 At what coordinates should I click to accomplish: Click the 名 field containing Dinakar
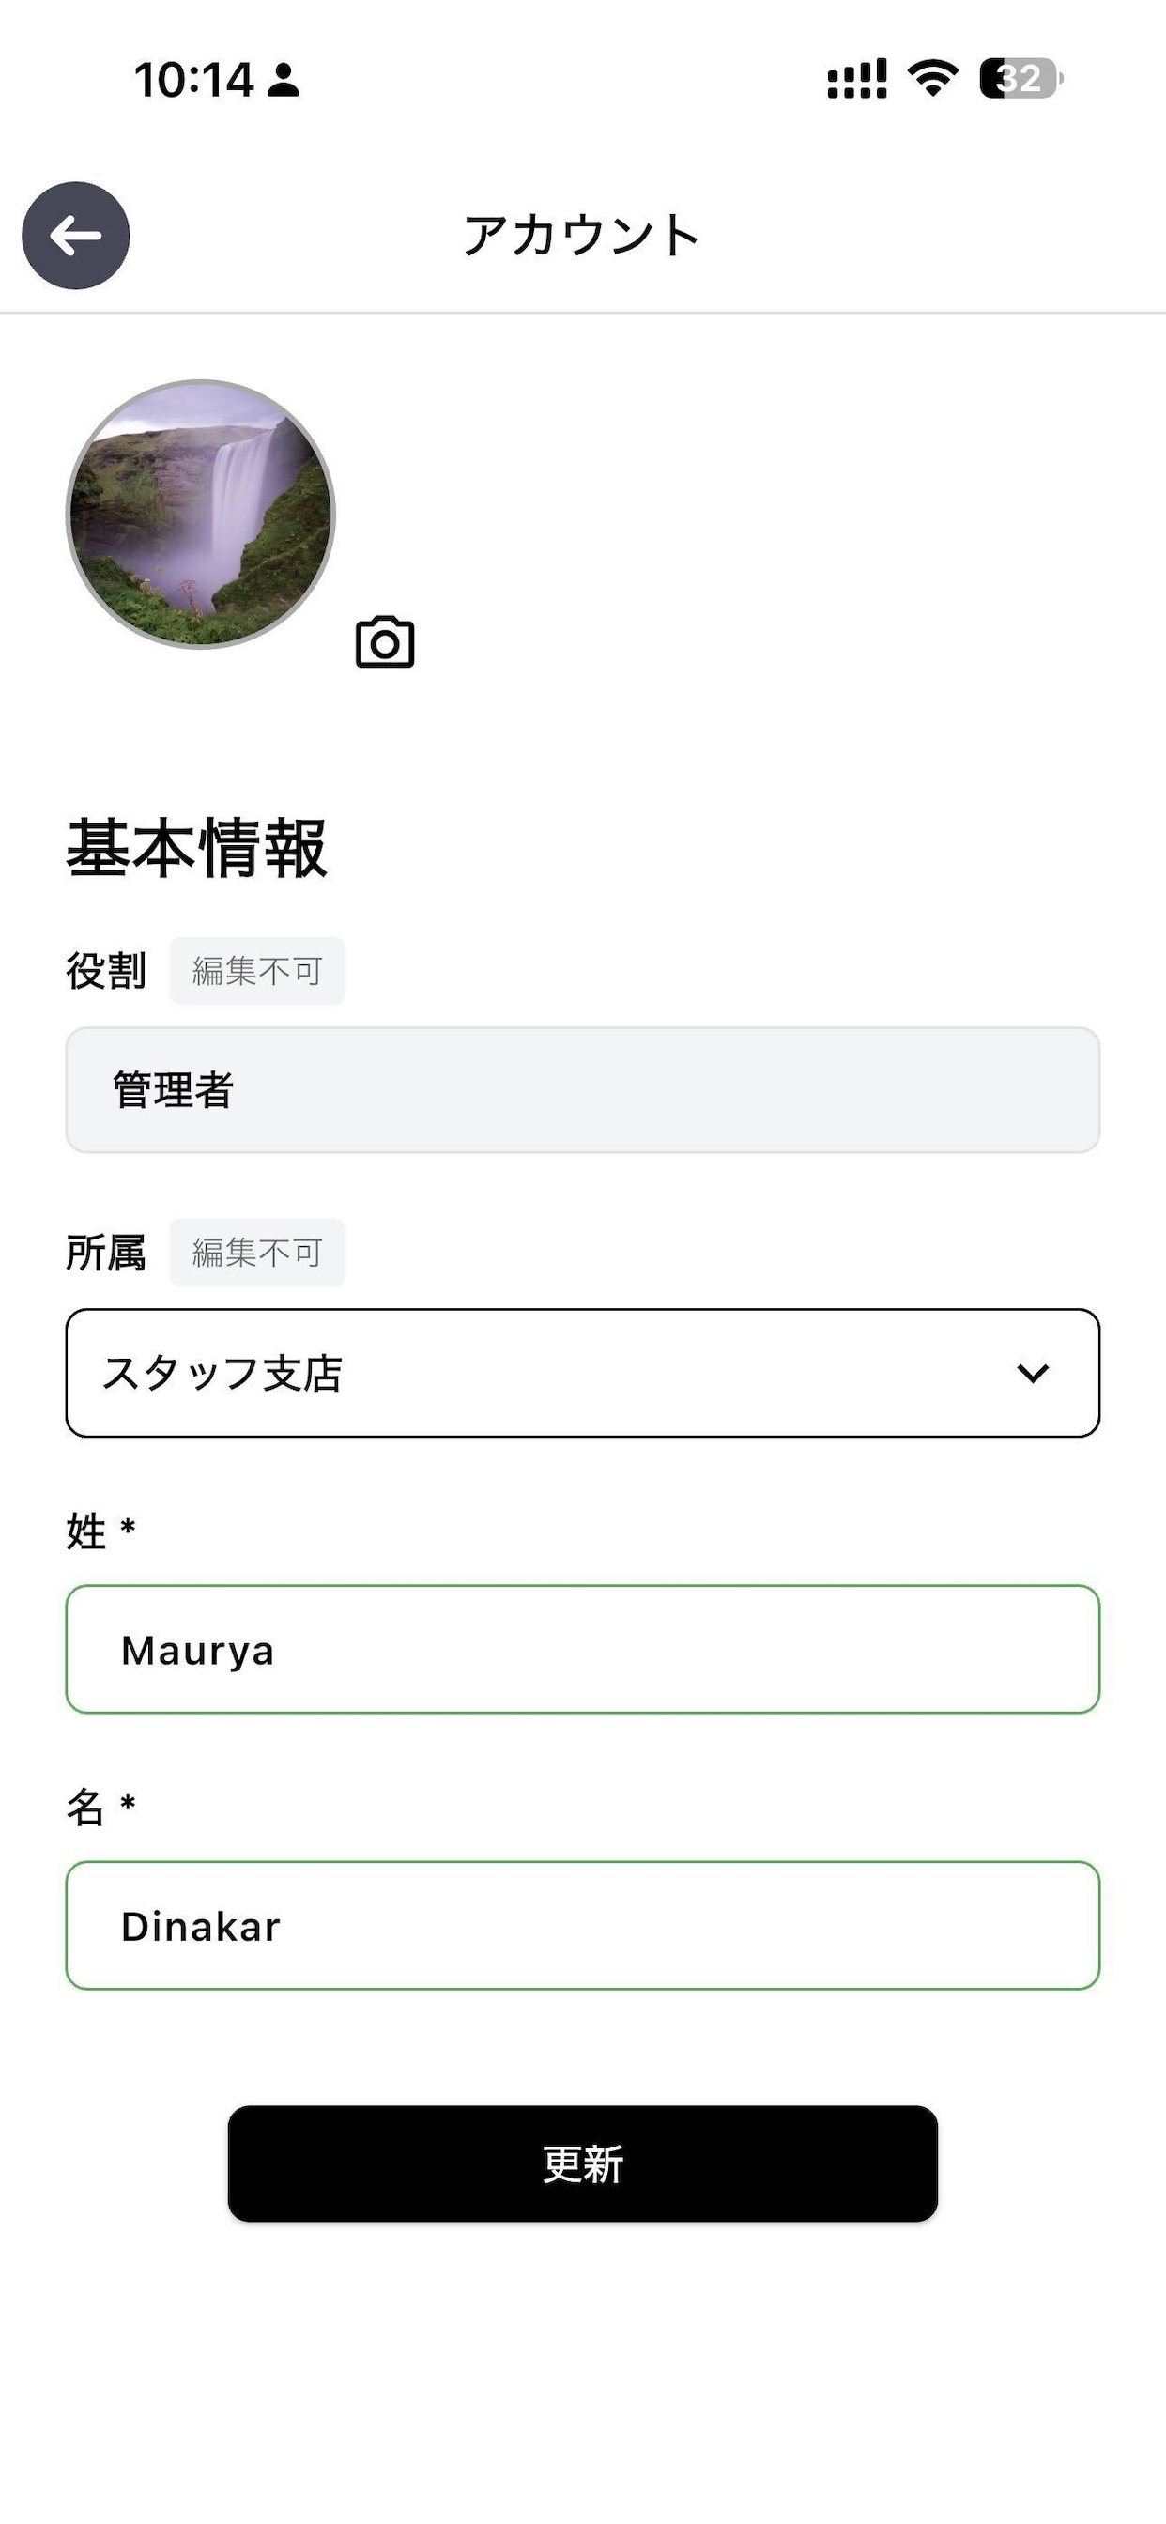[x=583, y=1925]
